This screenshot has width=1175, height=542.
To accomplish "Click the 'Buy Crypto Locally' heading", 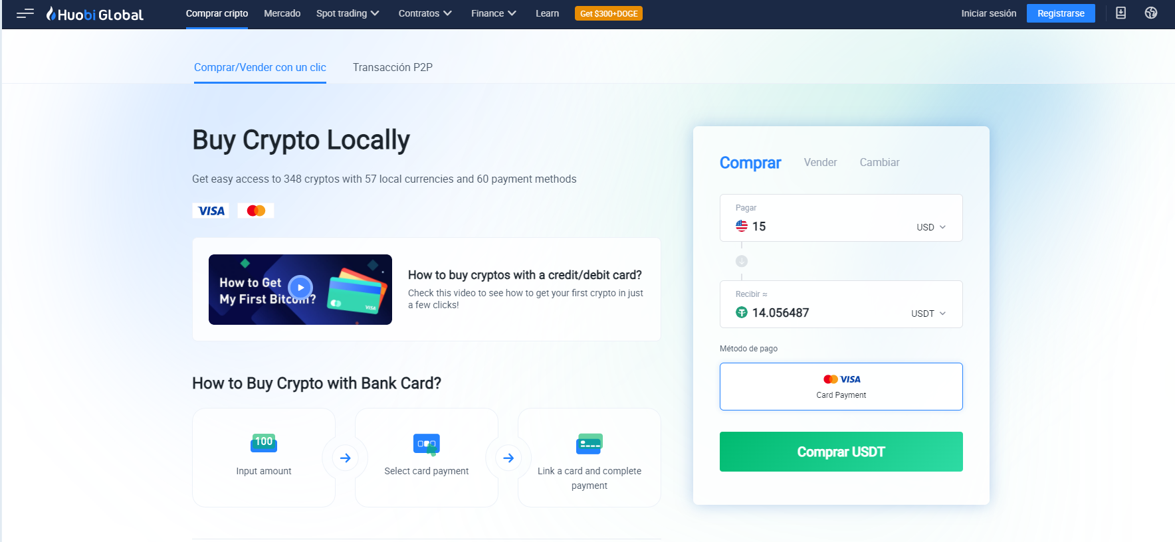I will [x=301, y=140].
